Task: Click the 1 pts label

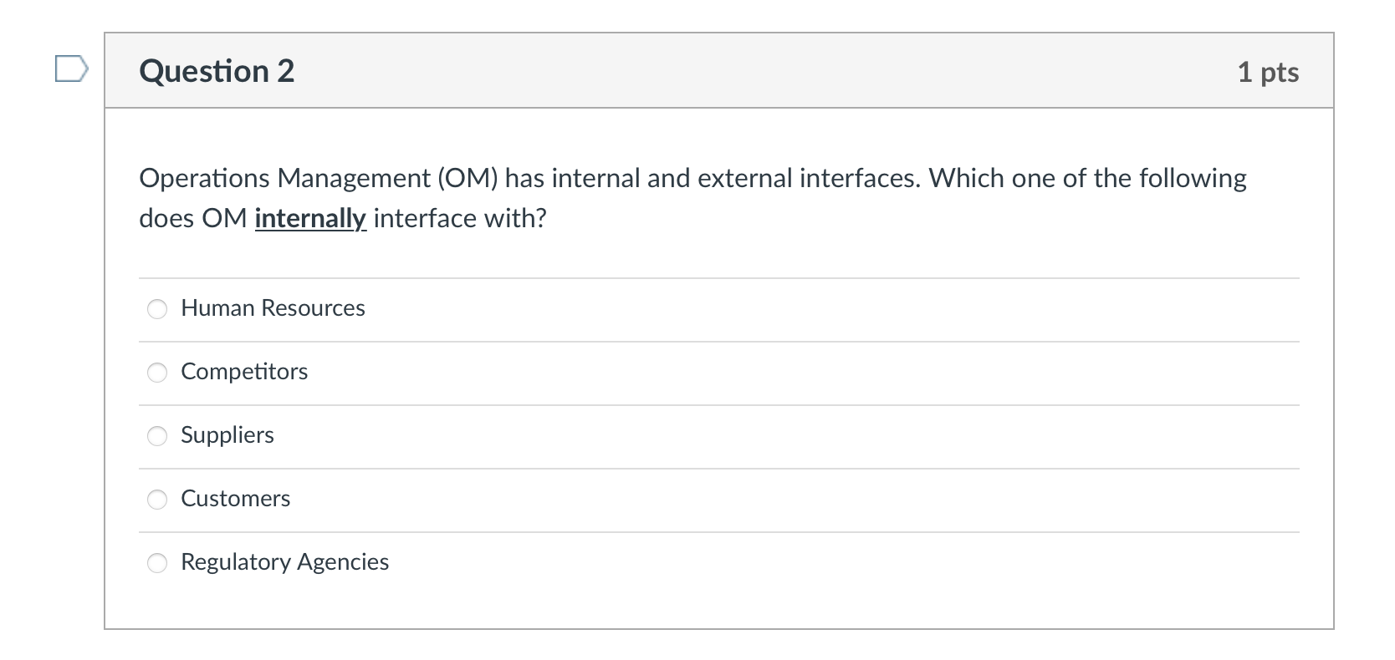Action: [x=1270, y=72]
